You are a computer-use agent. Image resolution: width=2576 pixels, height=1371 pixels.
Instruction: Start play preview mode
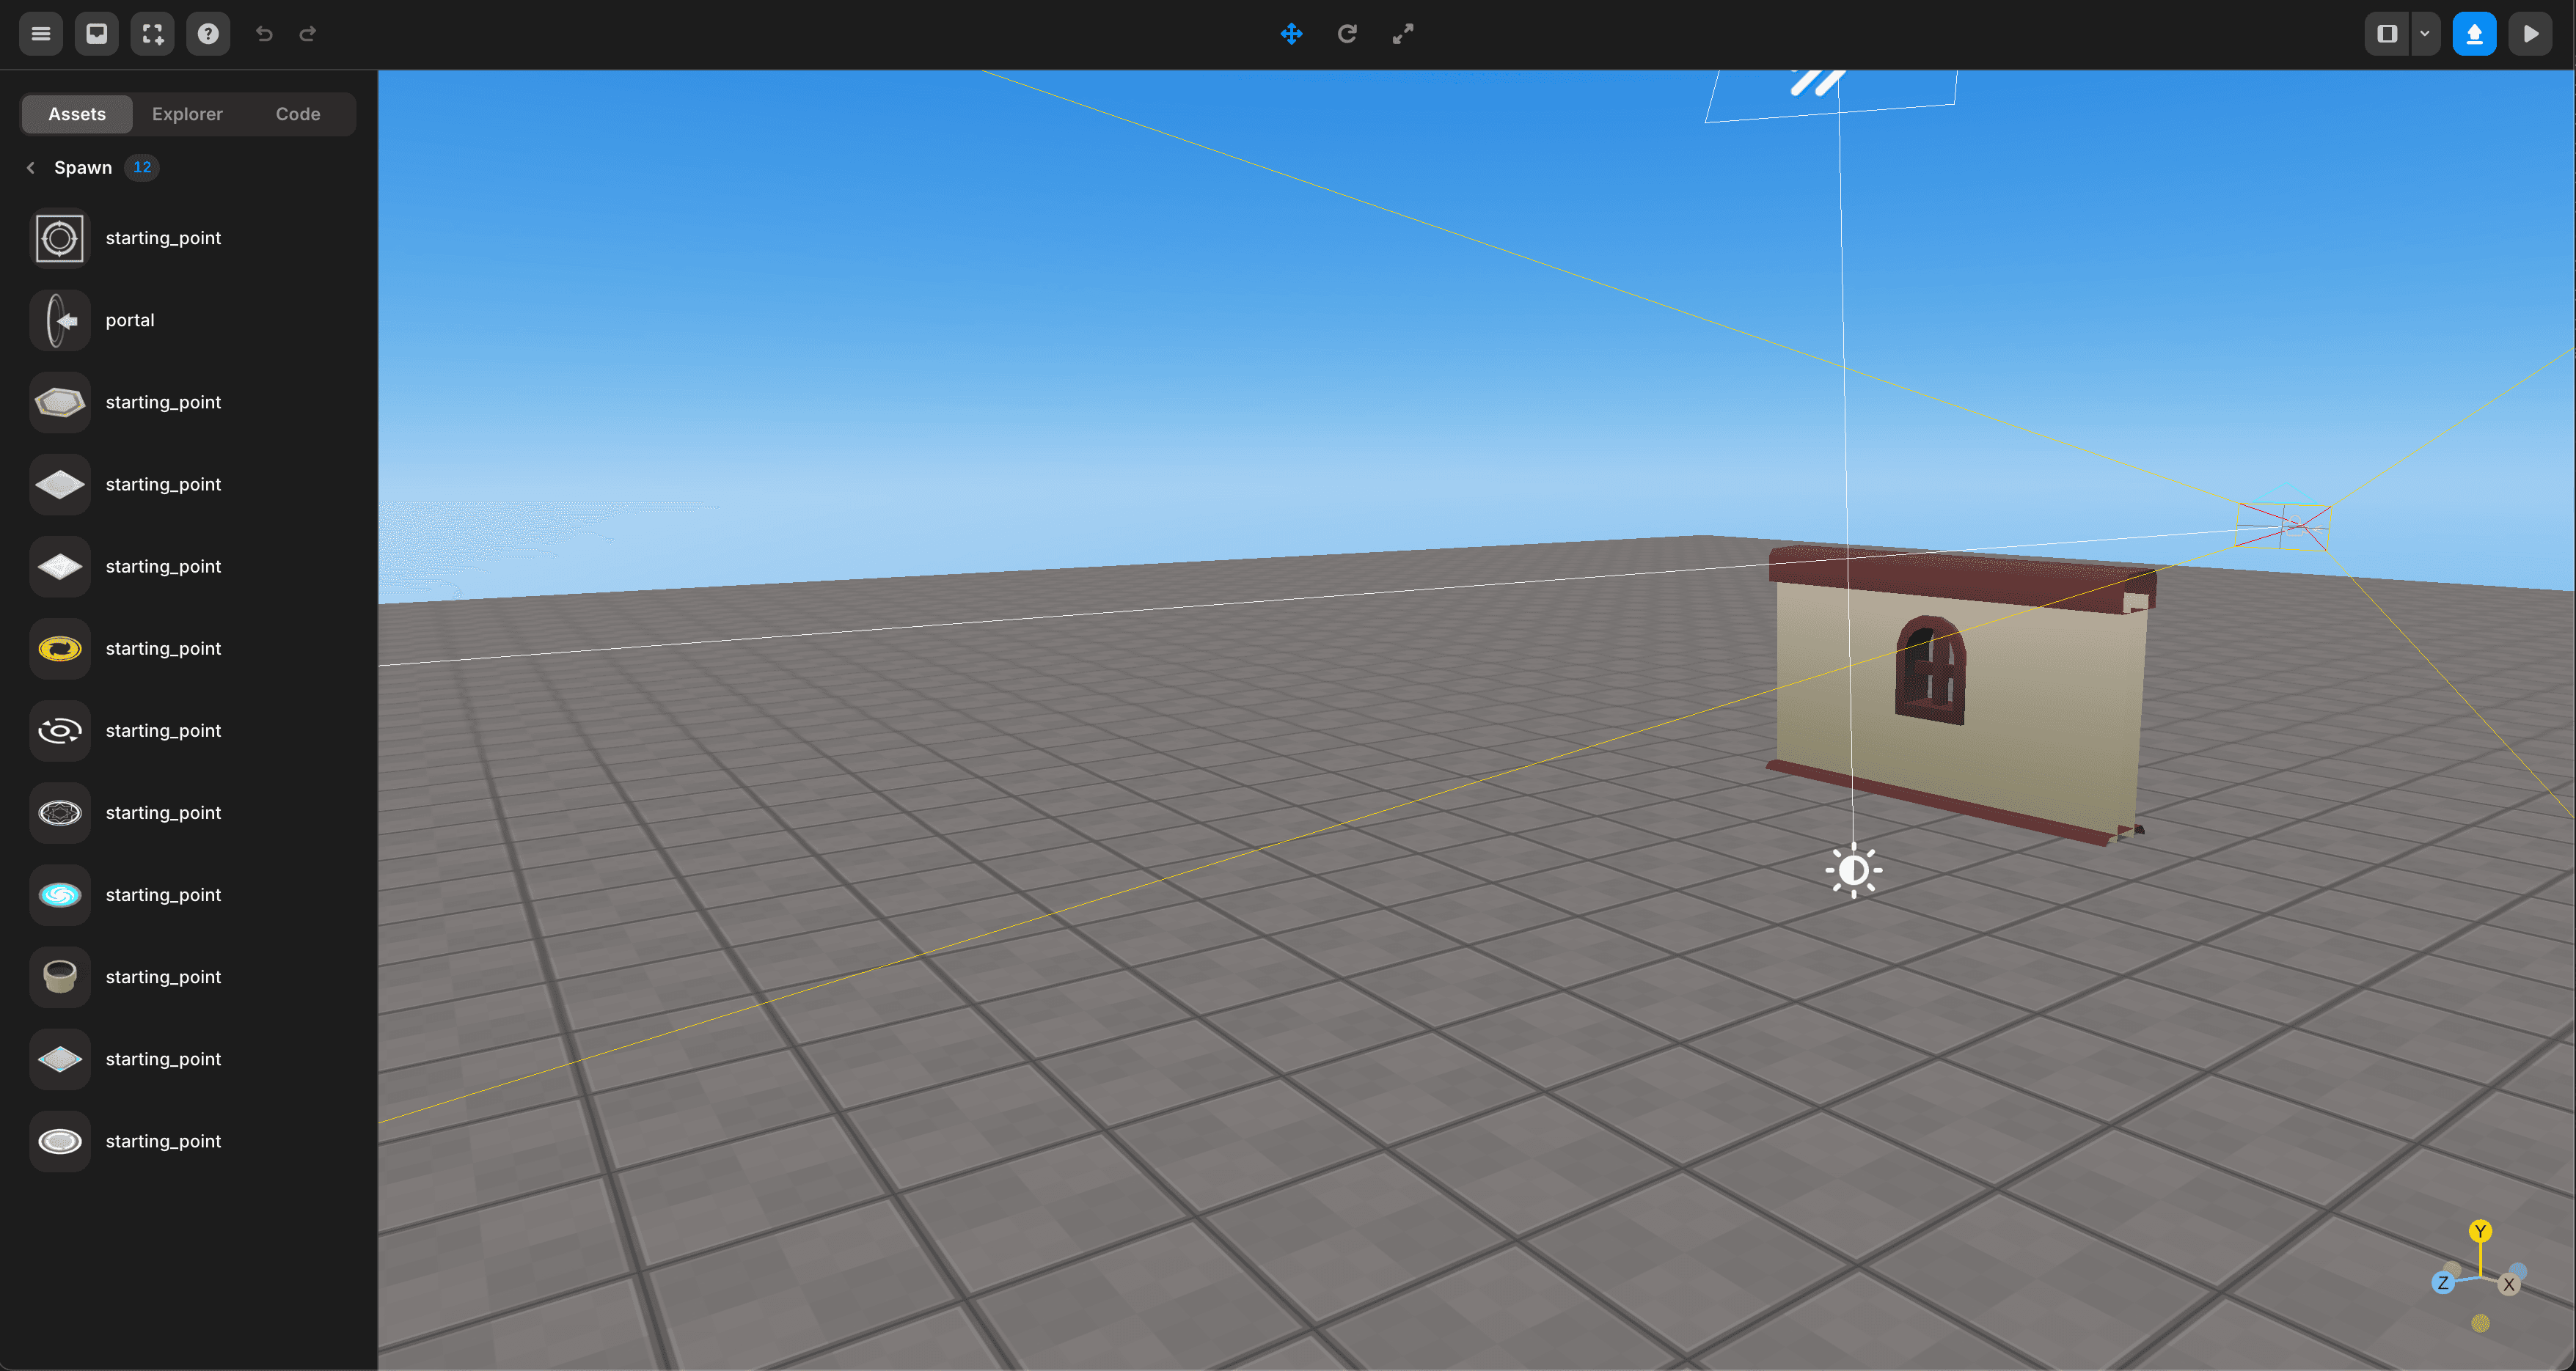[2530, 34]
